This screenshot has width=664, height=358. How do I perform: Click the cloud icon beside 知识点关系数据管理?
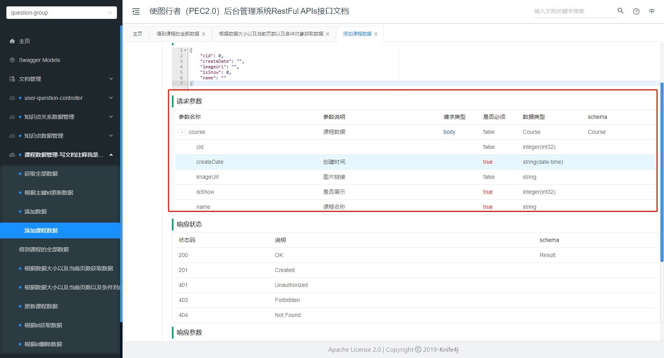[12, 117]
